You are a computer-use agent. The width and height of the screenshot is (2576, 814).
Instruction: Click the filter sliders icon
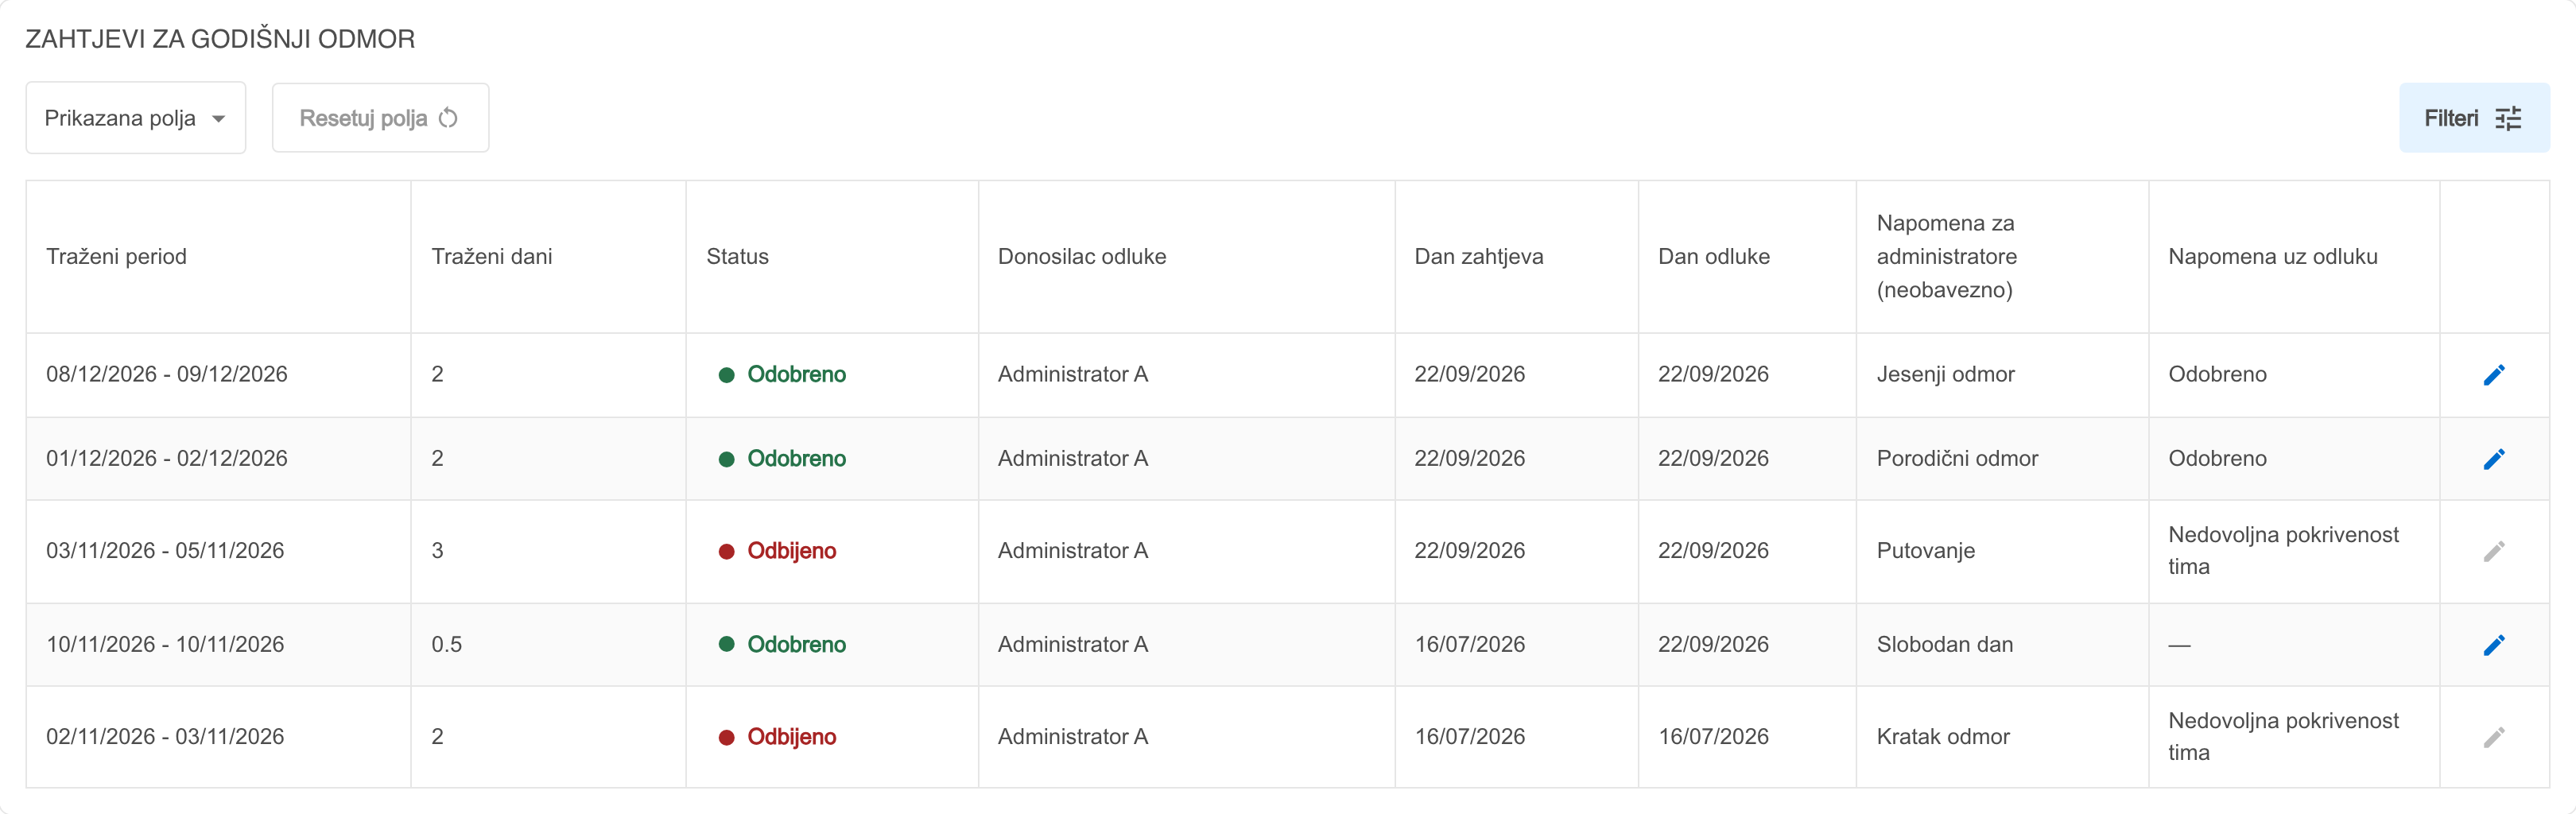point(2508,118)
